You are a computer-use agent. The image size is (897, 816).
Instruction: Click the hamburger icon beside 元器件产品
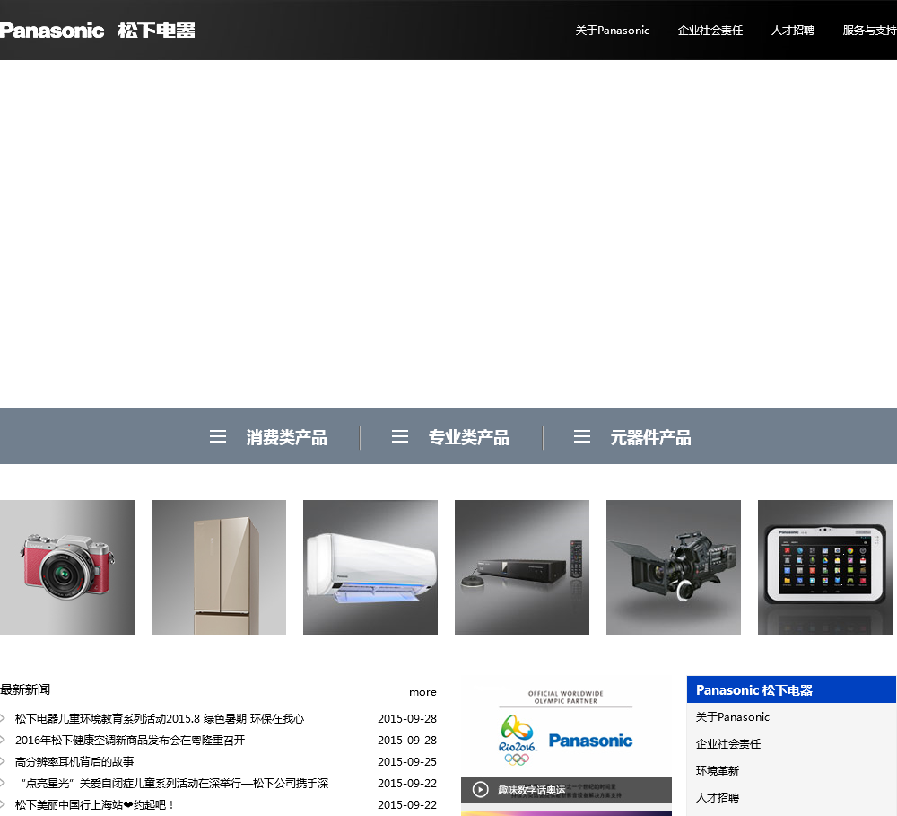[x=582, y=436]
